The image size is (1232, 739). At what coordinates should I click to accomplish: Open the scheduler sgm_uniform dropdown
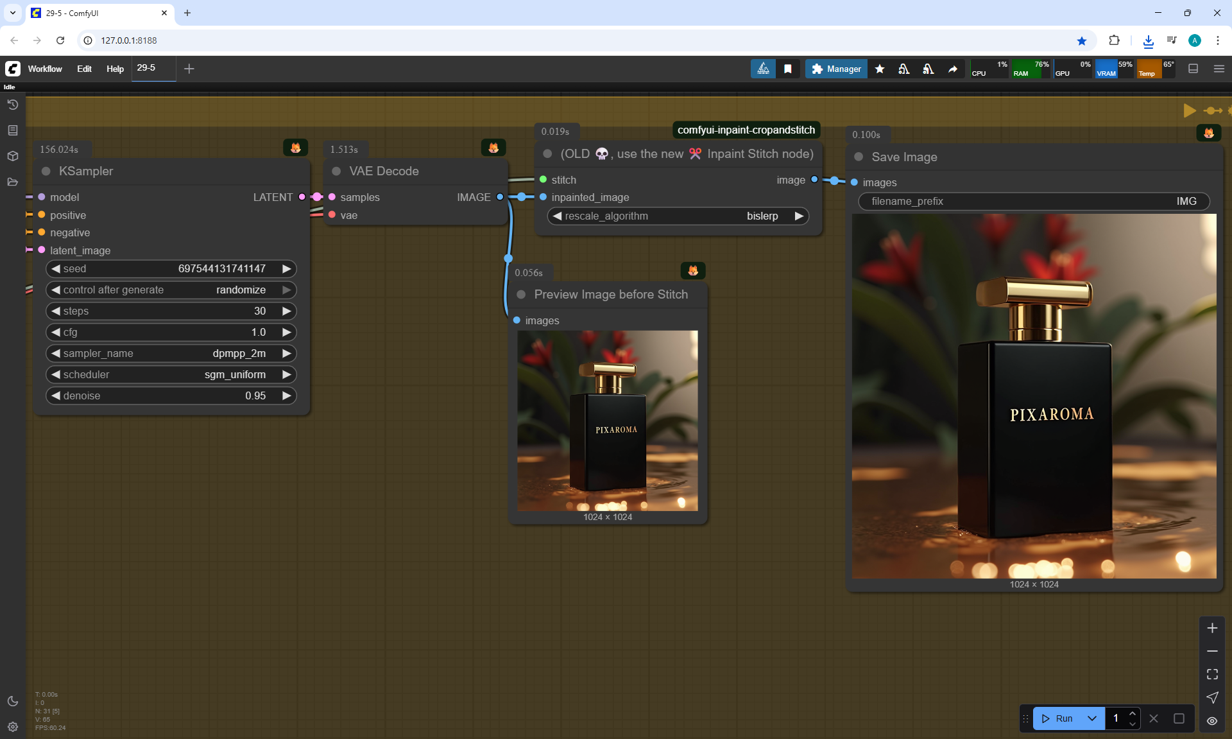pos(171,374)
